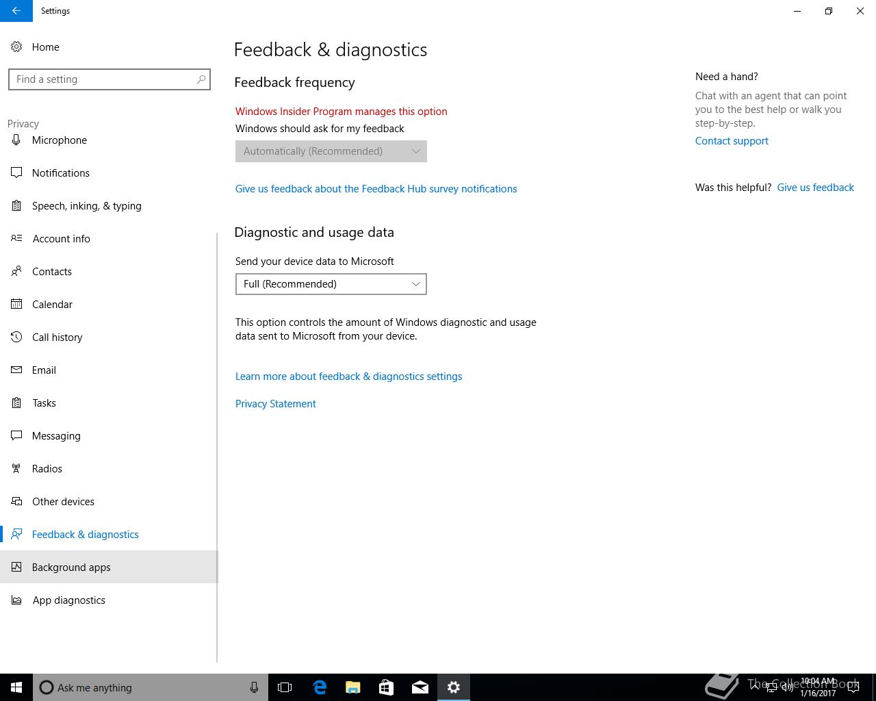
Task: Click the sidebar vertical scrollbar
Action: [217, 448]
